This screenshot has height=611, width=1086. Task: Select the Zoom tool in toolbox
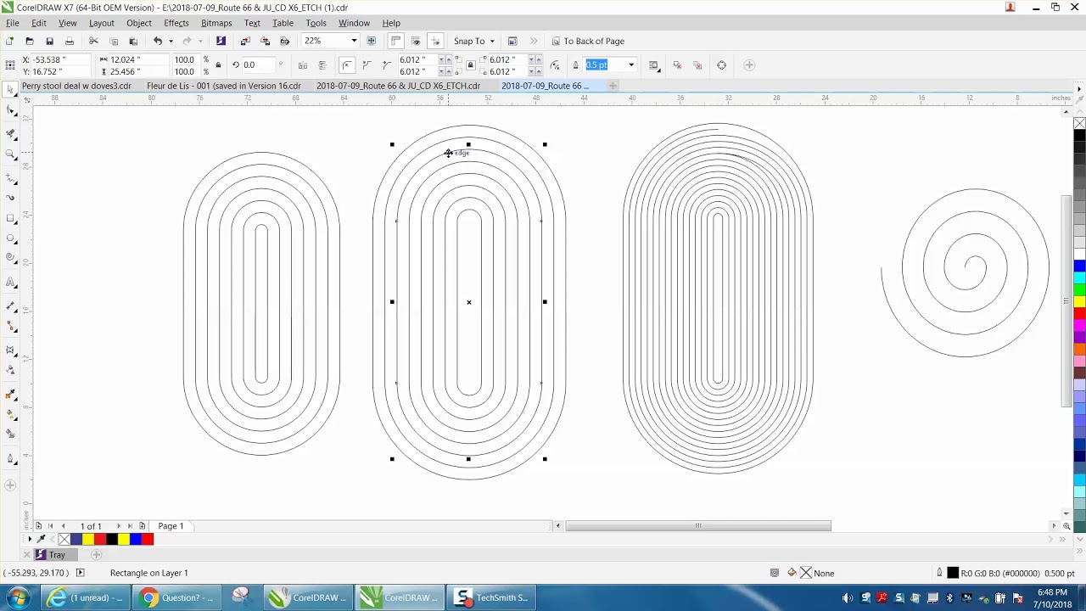[x=10, y=154]
